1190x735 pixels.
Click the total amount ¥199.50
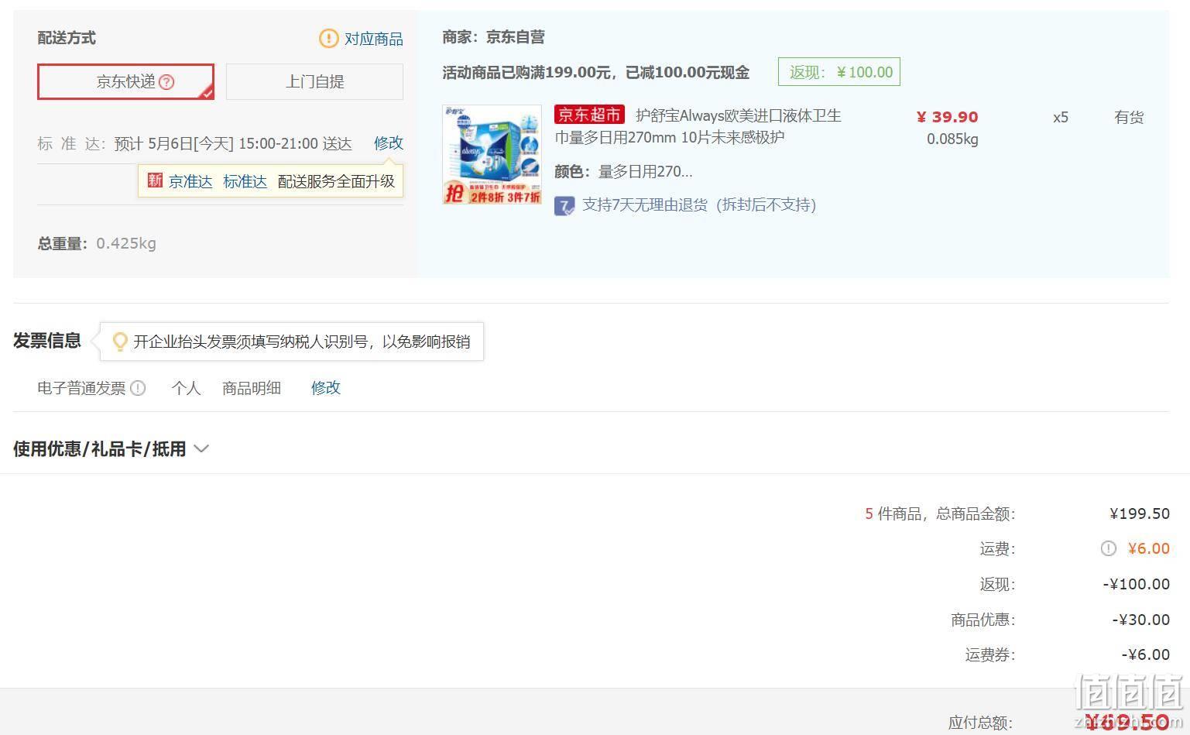tap(1140, 513)
